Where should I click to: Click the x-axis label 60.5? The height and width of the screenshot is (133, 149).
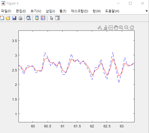click(48, 126)
